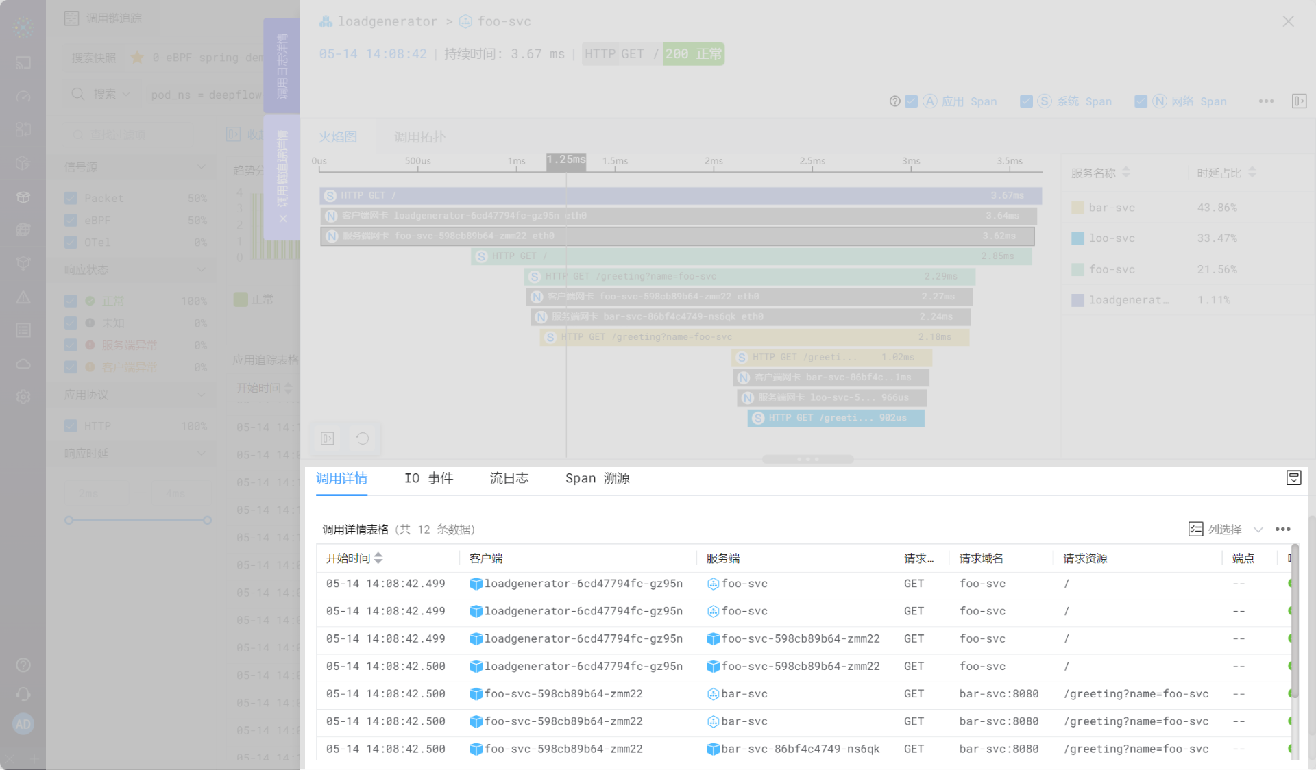This screenshot has height=770, width=1316.
Task: Uncheck the 应用 Span checkbox
Action: (x=911, y=101)
